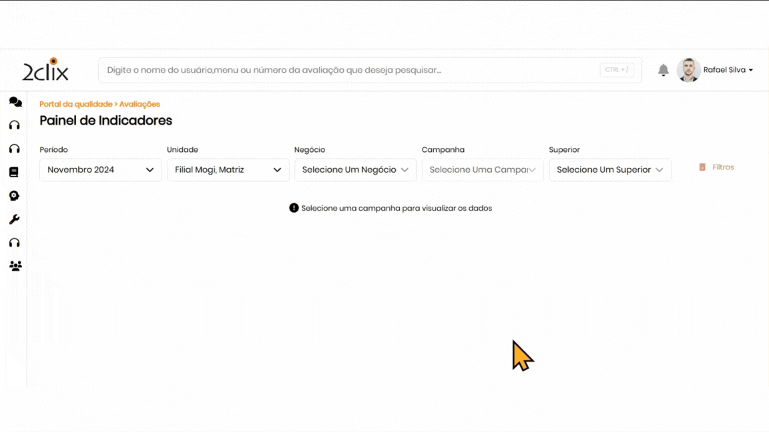Click Rafael Silva's profile photo
The width and height of the screenshot is (769, 432).
click(688, 70)
